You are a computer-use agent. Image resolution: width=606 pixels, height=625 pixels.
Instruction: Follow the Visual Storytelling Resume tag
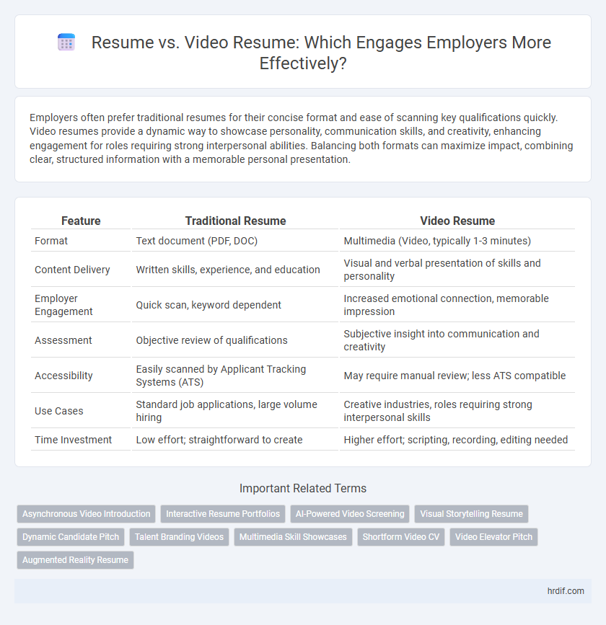point(471,514)
